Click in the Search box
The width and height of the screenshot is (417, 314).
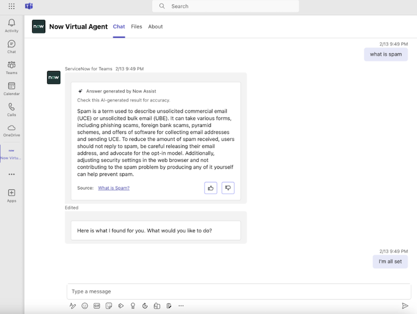tap(226, 6)
